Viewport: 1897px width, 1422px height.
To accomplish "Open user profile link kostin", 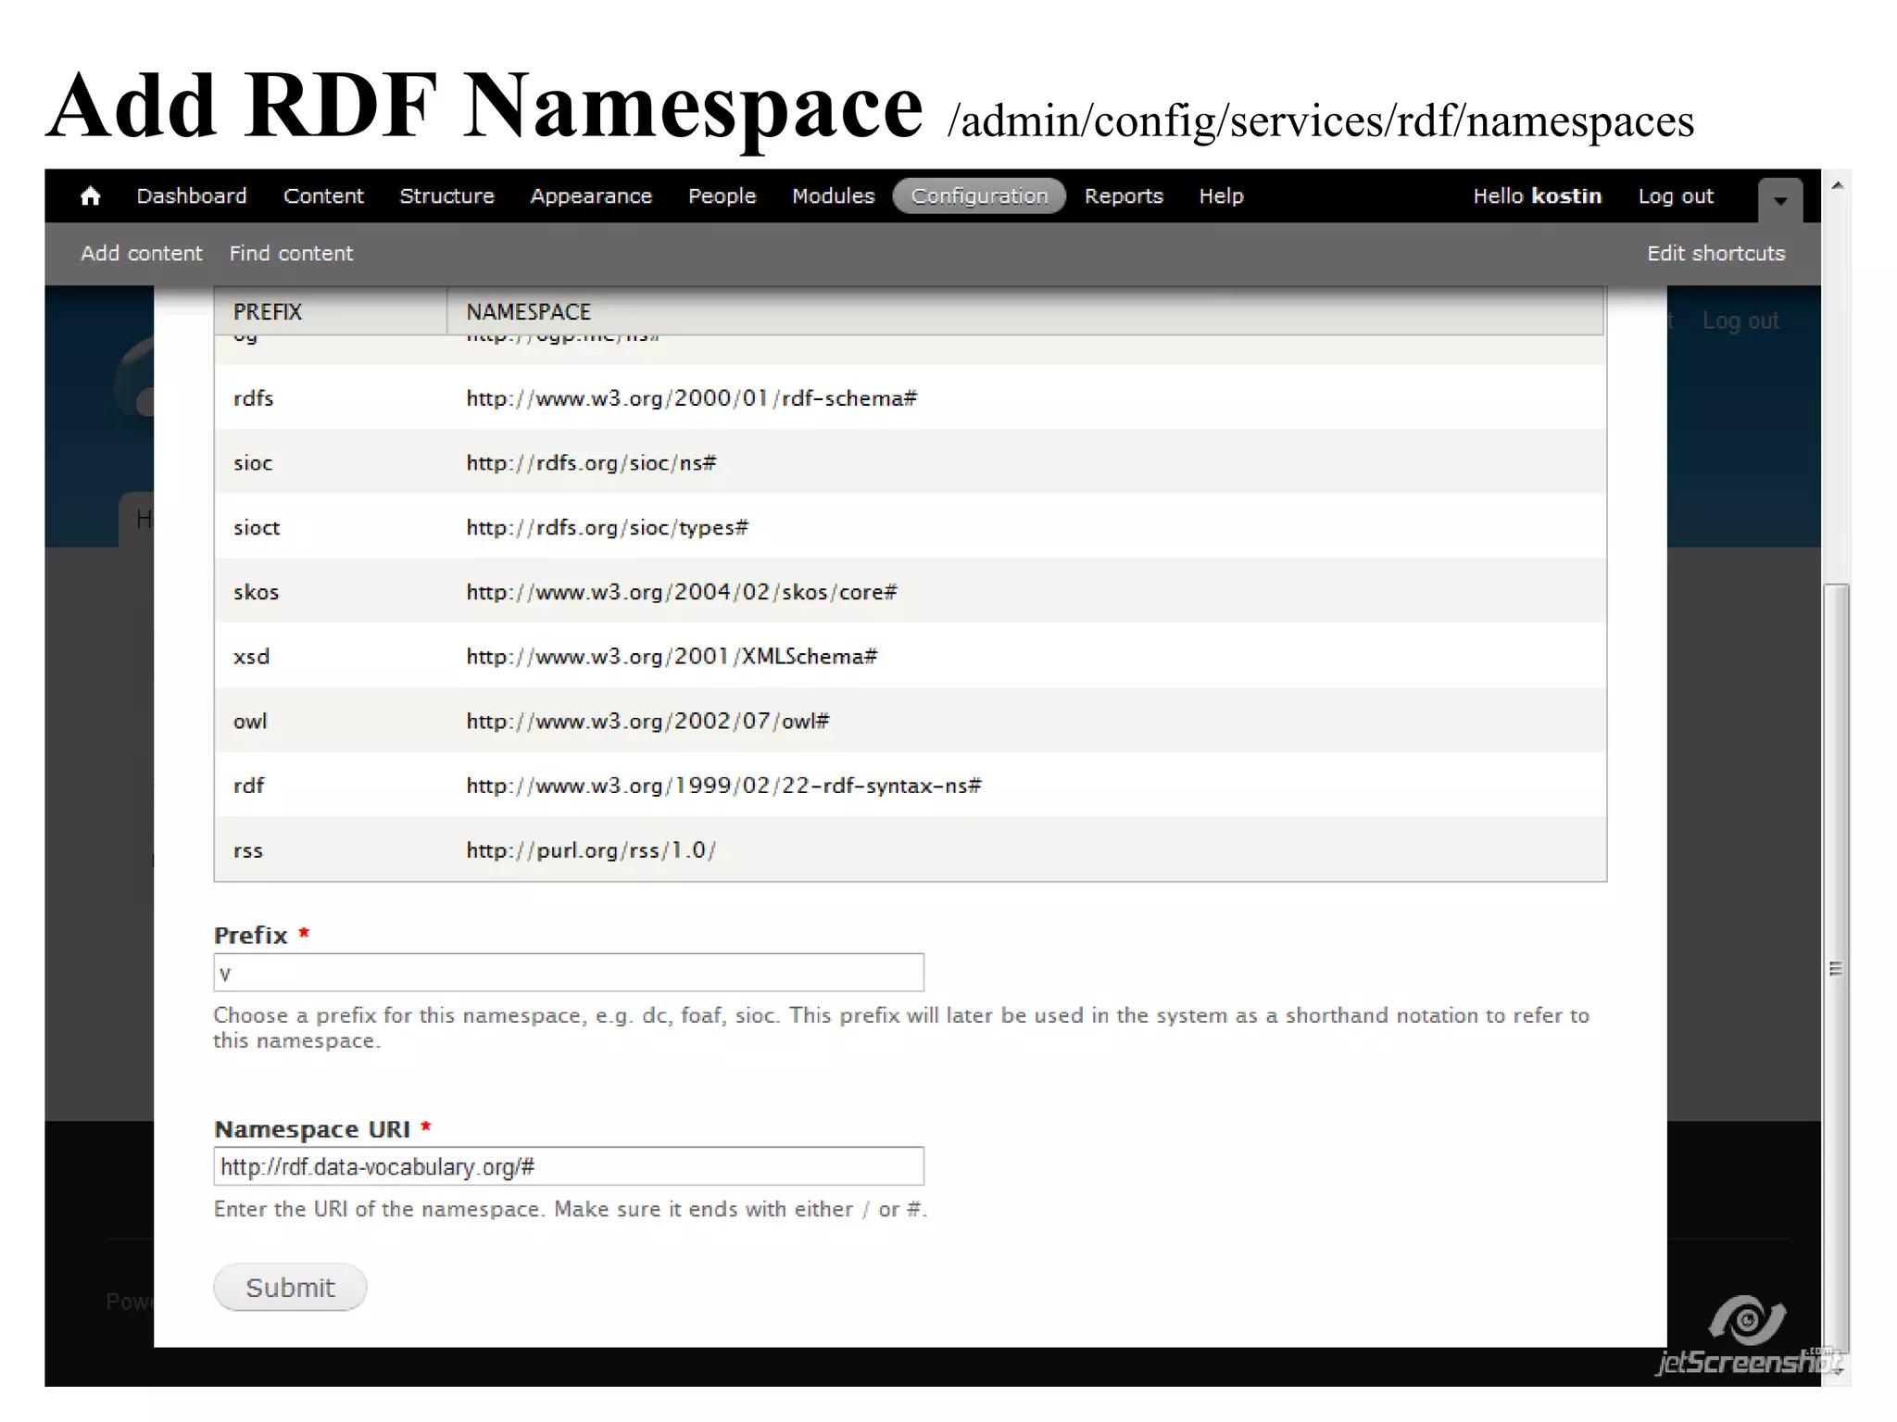I will coord(1566,196).
